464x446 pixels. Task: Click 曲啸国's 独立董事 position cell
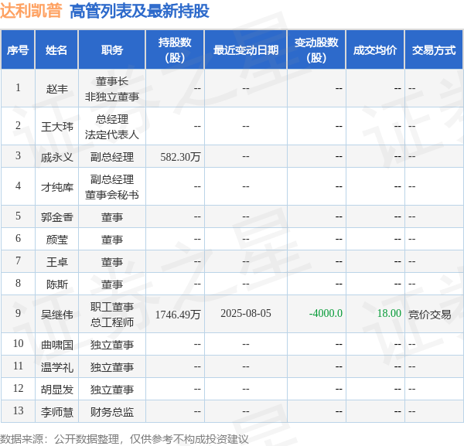click(112, 345)
